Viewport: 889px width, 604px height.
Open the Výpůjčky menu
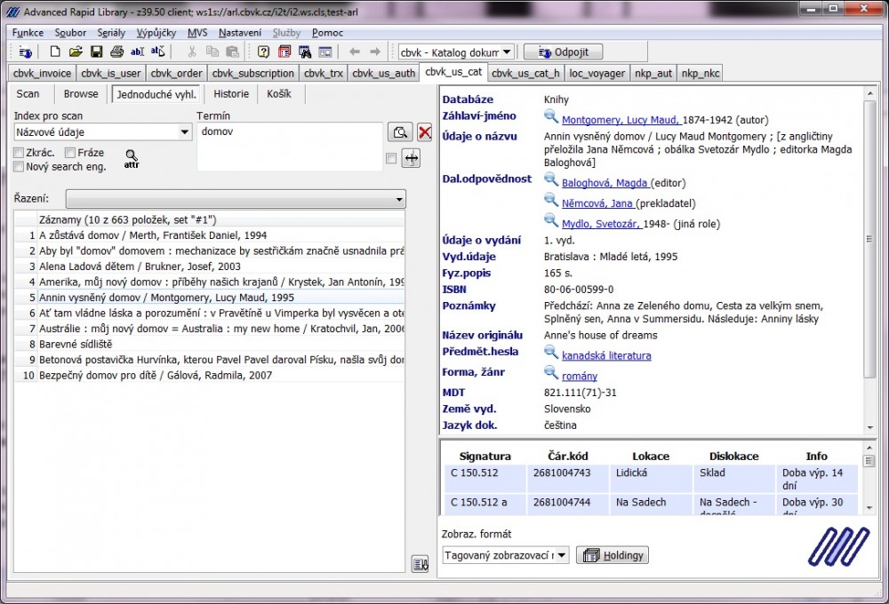156,32
